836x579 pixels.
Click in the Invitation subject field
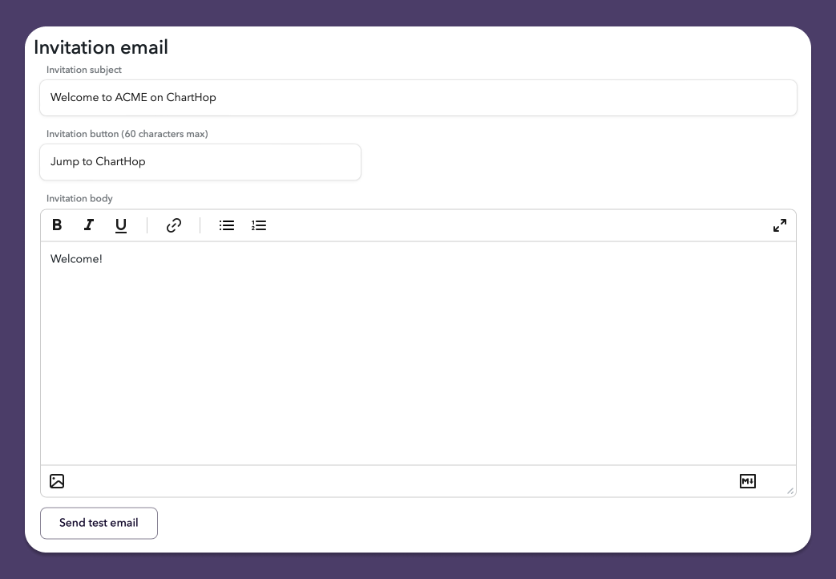click(418, 97)
